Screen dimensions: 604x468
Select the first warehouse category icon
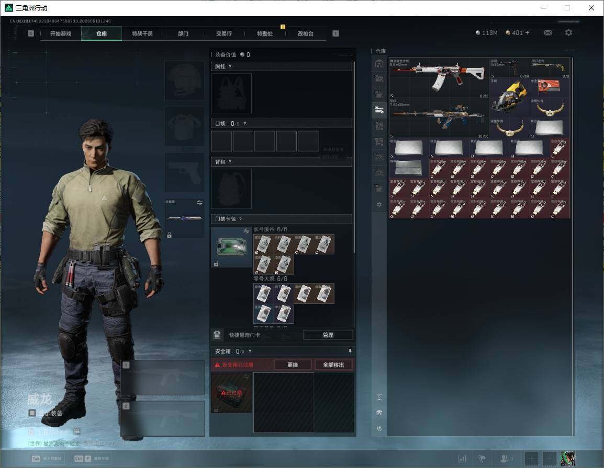click(379, 63)
